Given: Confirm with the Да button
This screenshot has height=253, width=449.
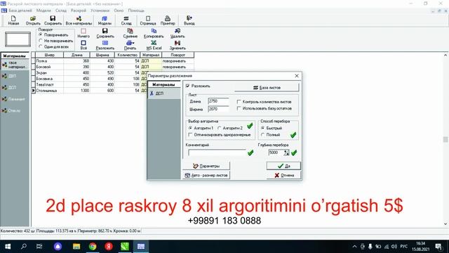Looking at the screenshot, I should 283,166.
